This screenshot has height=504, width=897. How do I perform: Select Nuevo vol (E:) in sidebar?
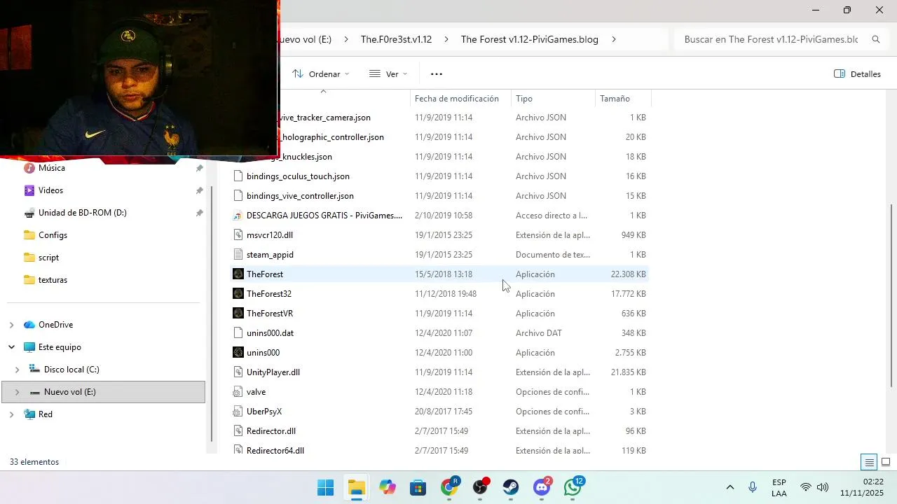[104, 392]
